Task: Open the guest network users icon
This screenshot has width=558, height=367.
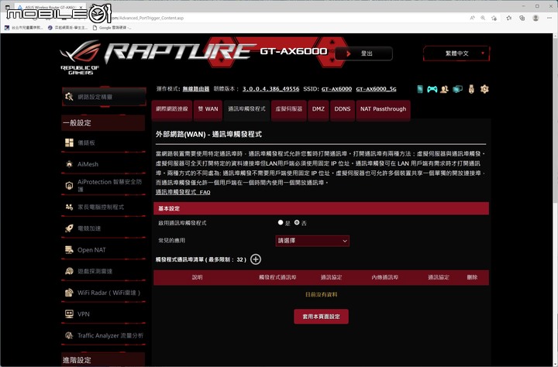Action: tap(444, 89)
